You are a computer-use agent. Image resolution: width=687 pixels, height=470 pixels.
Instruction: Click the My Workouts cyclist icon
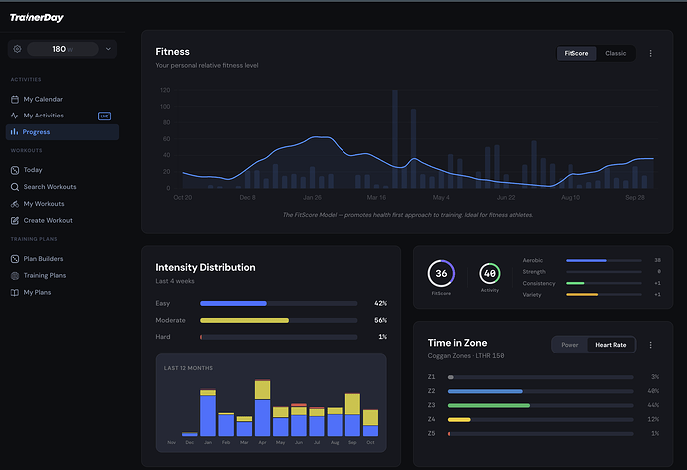[15, 204]
